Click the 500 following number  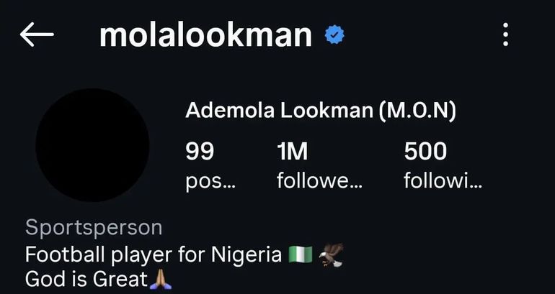[425, 152]
